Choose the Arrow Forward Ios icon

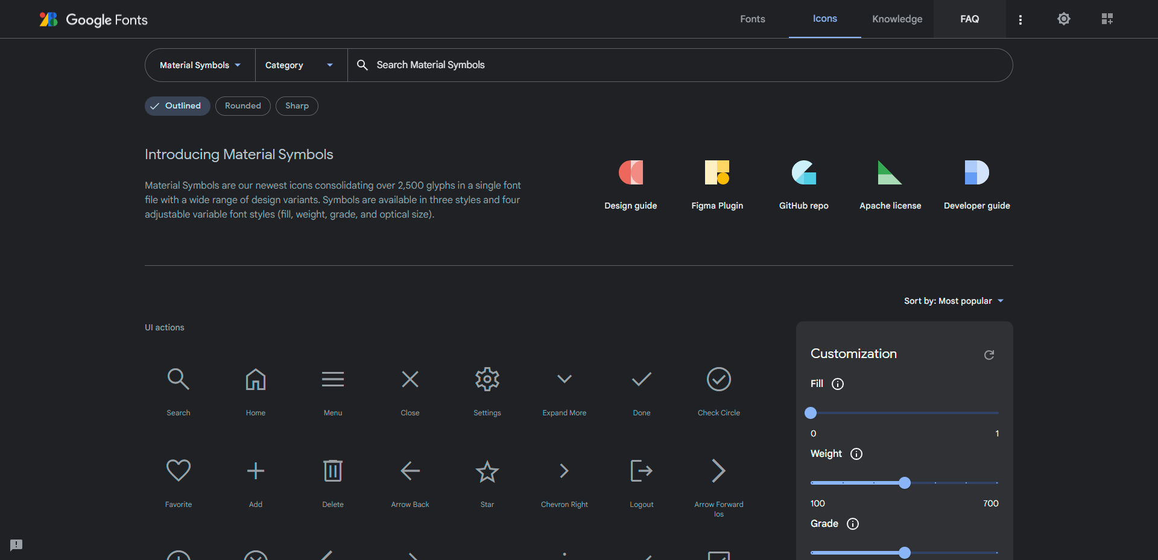coord(719,471)
